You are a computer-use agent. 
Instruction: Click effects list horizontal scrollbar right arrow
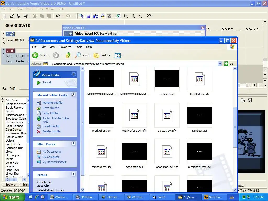point(24,180)
